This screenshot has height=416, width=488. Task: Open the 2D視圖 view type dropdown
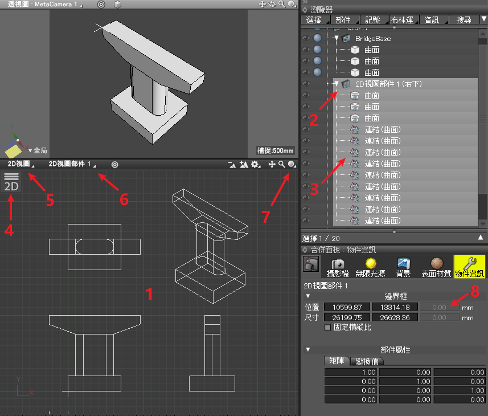click(x=19, y=164)
